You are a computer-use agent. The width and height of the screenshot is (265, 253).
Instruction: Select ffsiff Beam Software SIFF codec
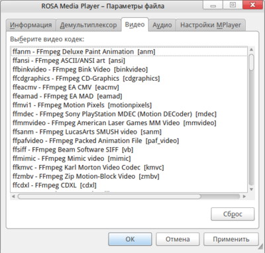click(x=129, y=150)
